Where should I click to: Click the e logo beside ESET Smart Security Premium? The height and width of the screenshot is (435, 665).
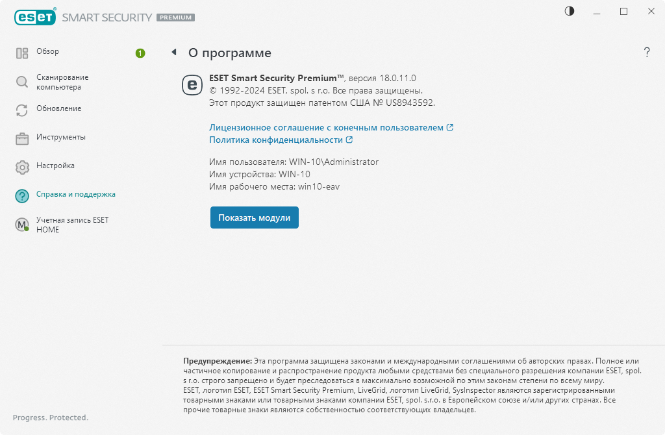[192, 85]
